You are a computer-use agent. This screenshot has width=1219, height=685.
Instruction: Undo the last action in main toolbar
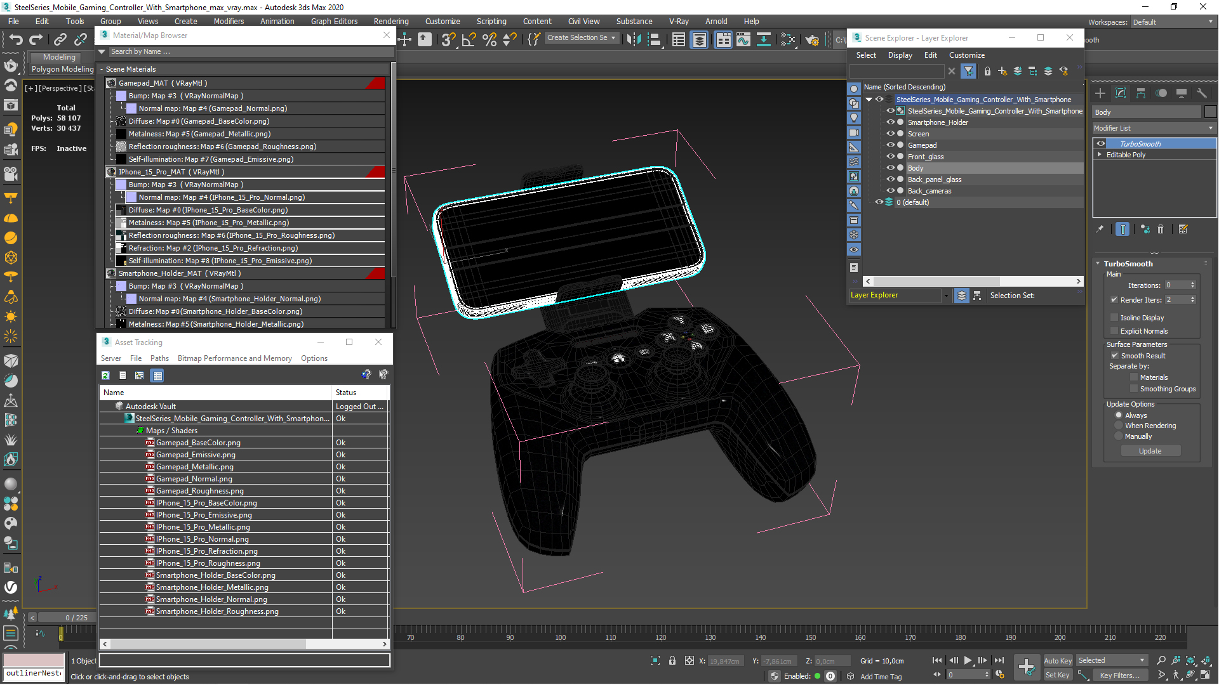tap(15, 40)
